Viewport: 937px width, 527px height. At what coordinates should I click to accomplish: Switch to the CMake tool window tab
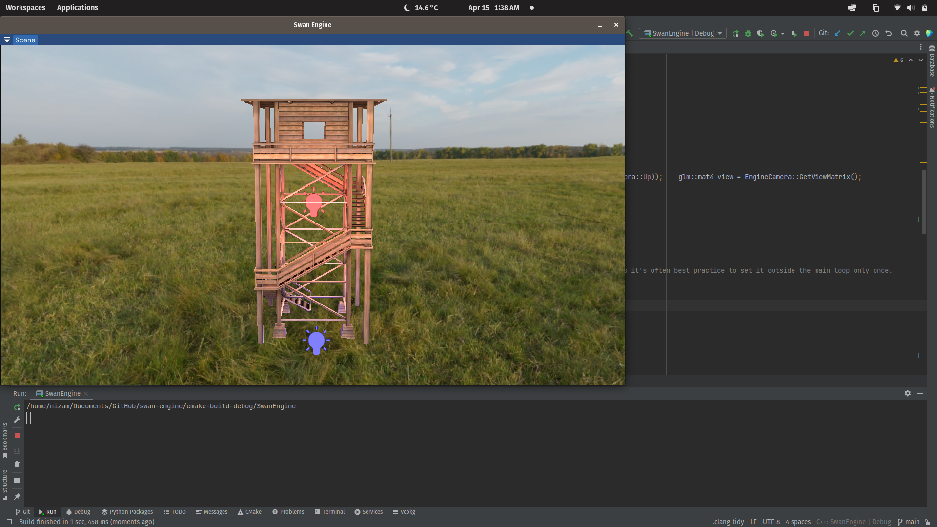(x=249, y=512)
